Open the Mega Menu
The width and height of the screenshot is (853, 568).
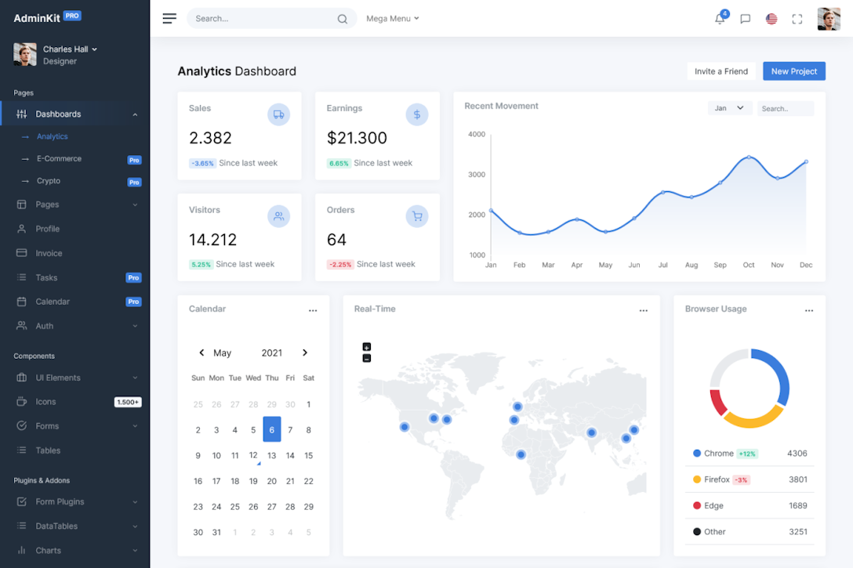[x=392, y=18]
